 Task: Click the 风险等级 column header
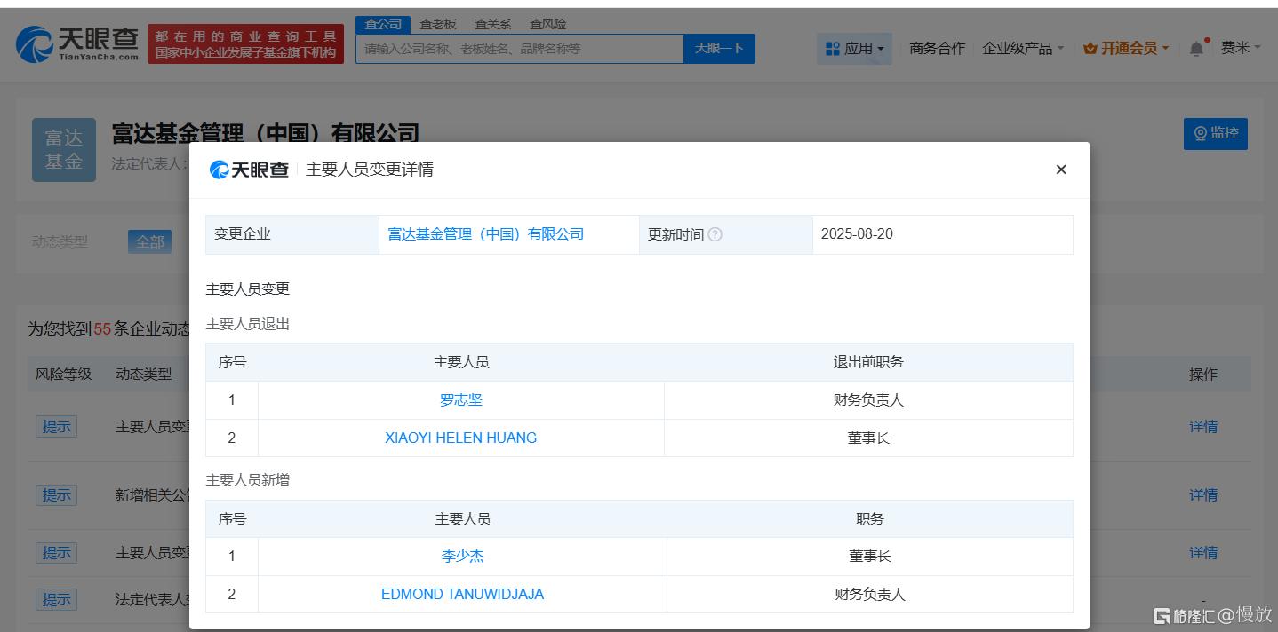point(63,375)
